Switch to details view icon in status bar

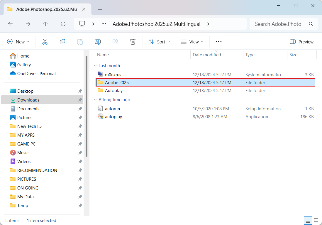[x=308, y=221]
